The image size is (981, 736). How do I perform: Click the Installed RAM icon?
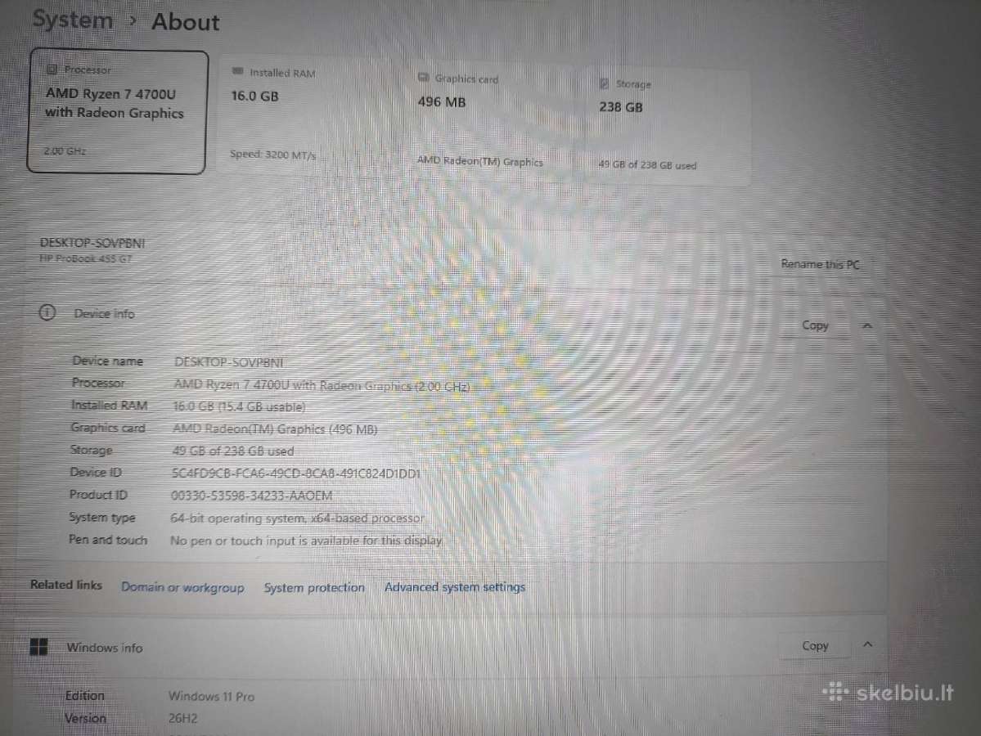(x=237, y=71)
